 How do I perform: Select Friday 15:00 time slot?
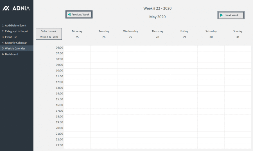click(x=184, y=100)
